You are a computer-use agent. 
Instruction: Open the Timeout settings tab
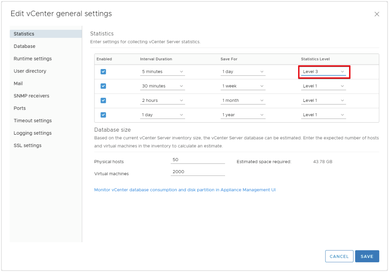tap(46, 120)
